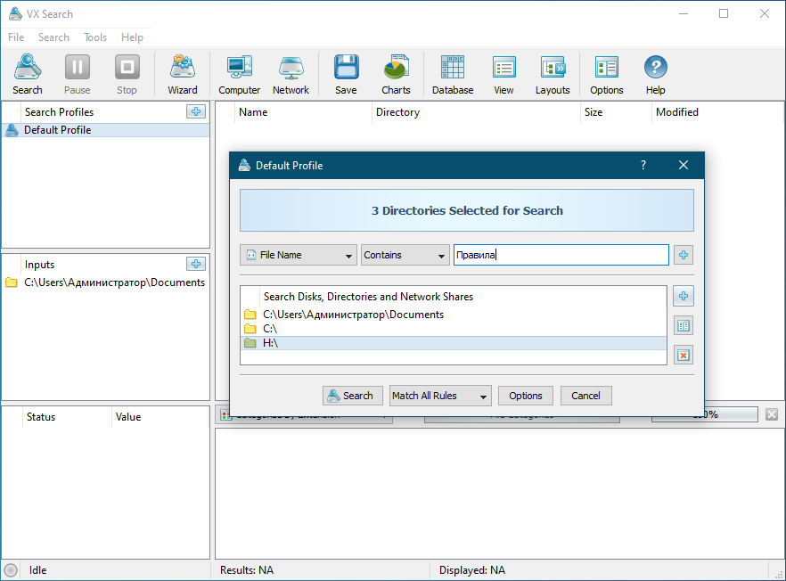Select the H:\ directory row
Image resolution: width=786 pixels, height=581 pixels.
click(x=453, y=343)
